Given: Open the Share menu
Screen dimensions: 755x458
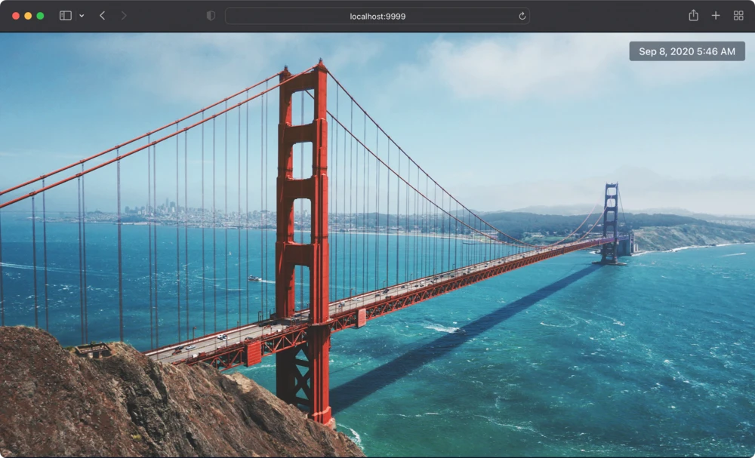Looking at the screenshot, I should tap(693, 16).
